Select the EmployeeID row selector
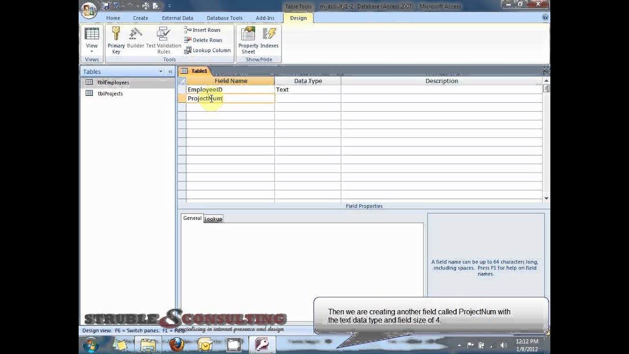 point(182,89)
